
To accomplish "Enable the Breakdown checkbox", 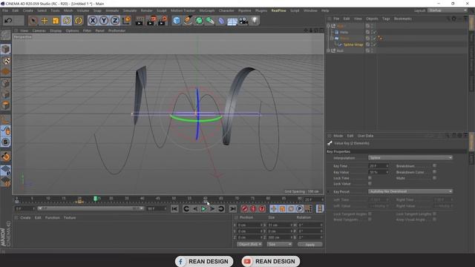I will (434, 165).
